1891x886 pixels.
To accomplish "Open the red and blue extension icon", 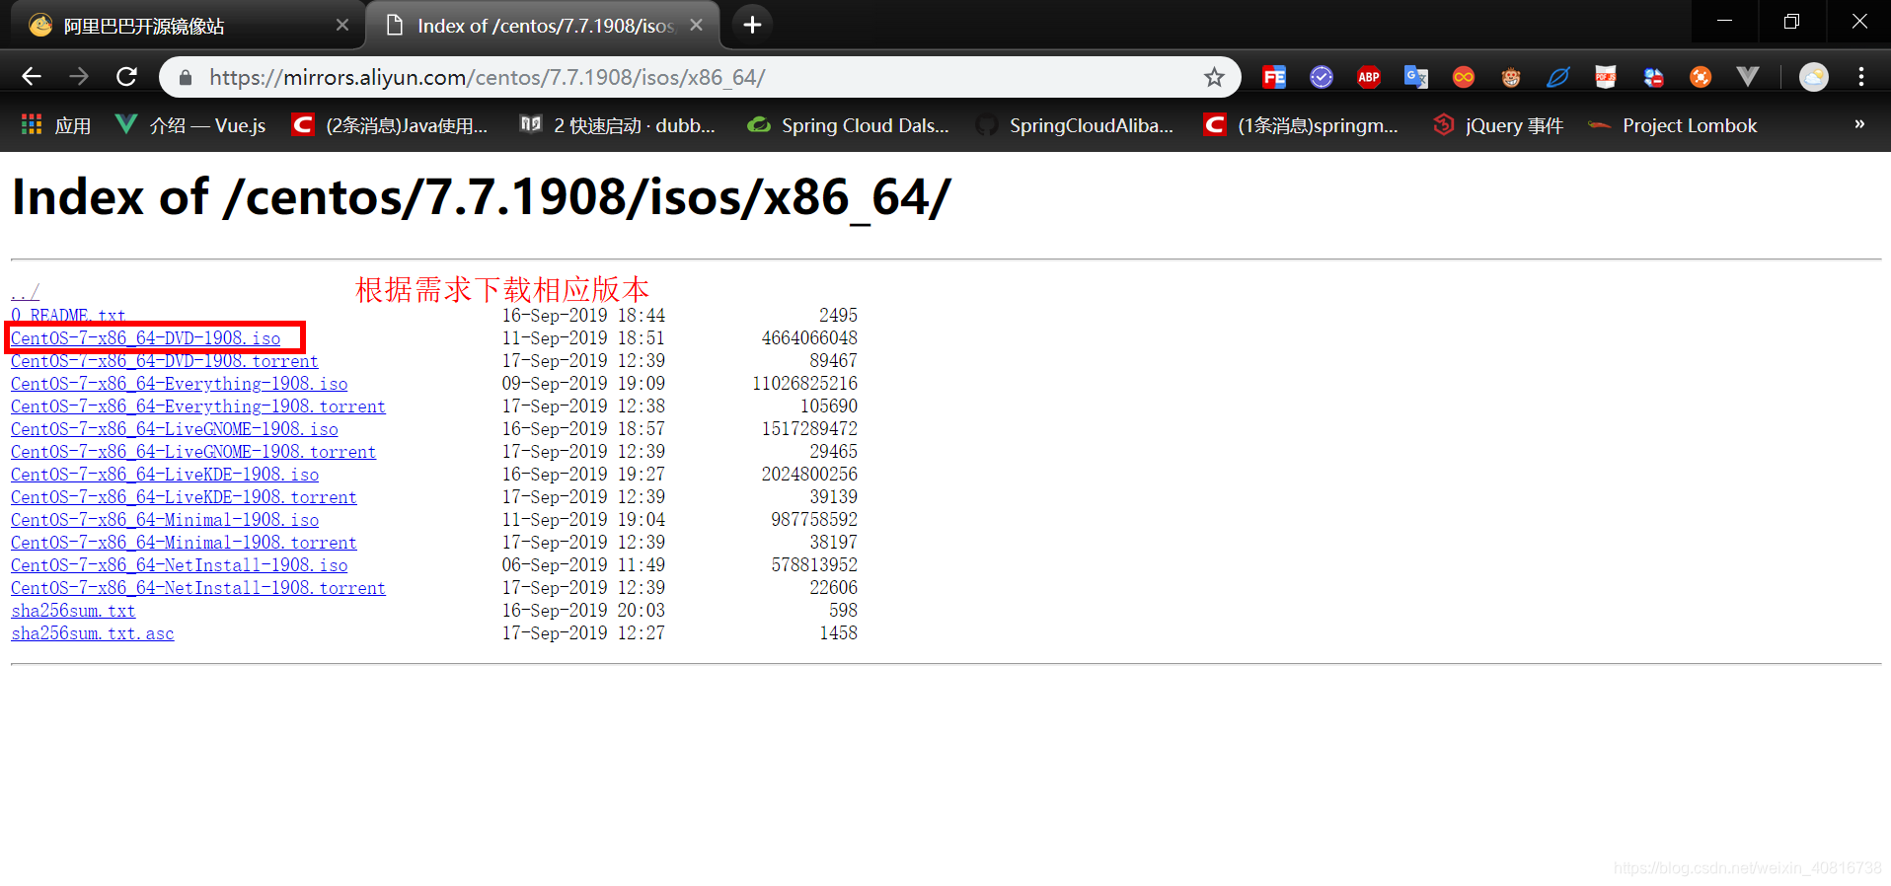I will 1653,77.
